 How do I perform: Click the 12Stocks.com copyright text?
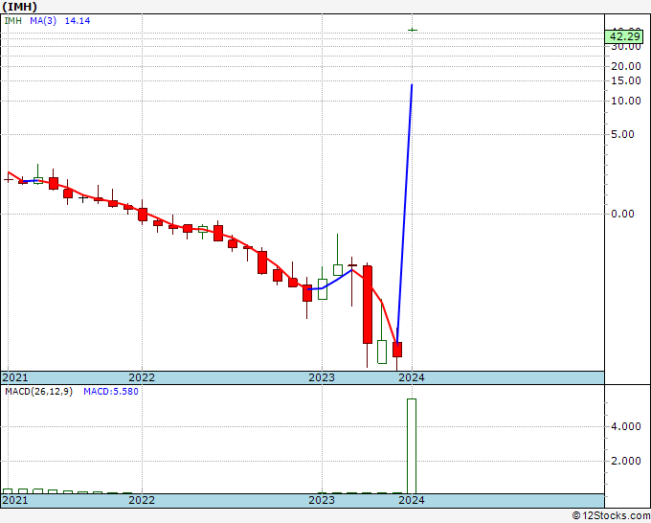[611, 516]
